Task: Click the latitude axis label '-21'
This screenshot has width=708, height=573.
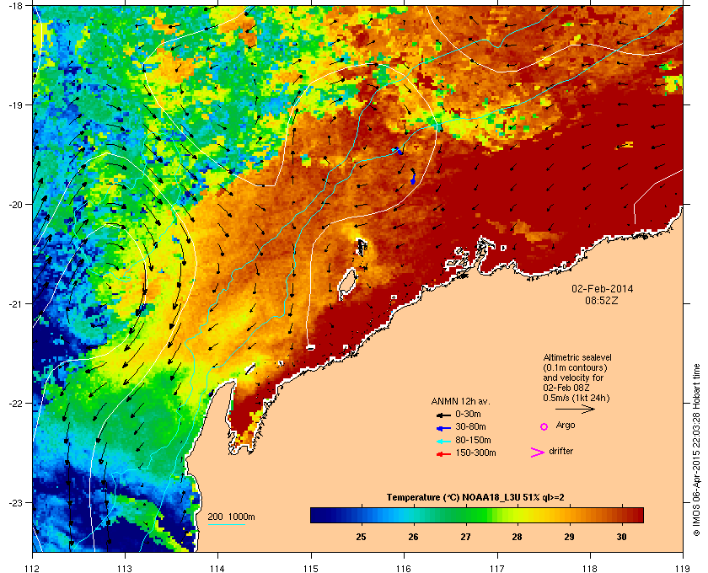Action: point(16,303)
